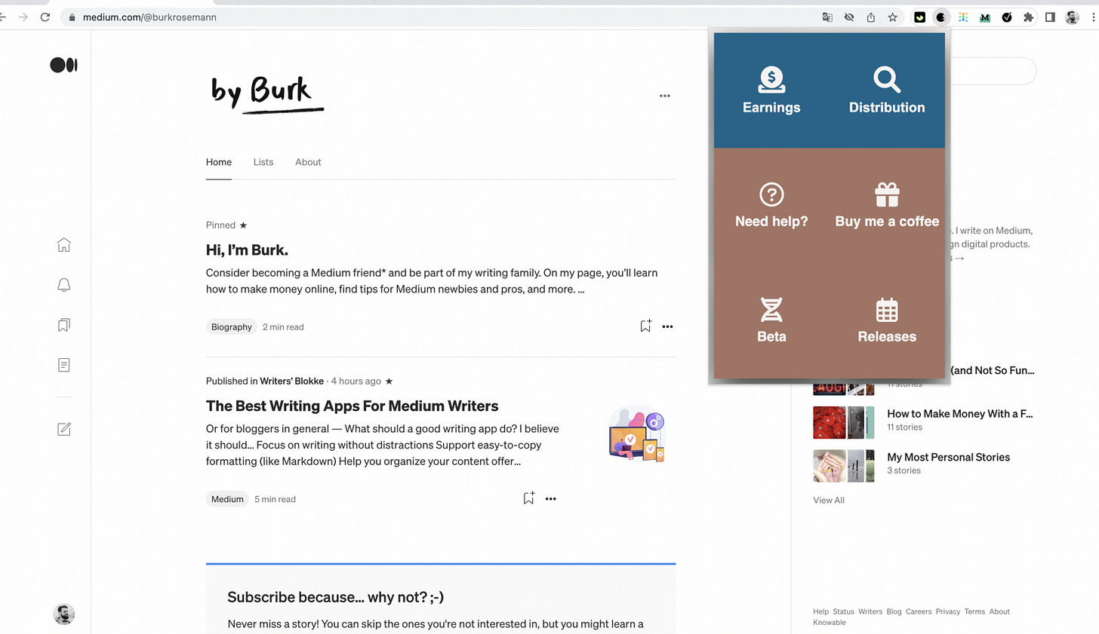Toggle Chrome side panel icon
Screen dimensions: 1099x634
point(1050,17)
